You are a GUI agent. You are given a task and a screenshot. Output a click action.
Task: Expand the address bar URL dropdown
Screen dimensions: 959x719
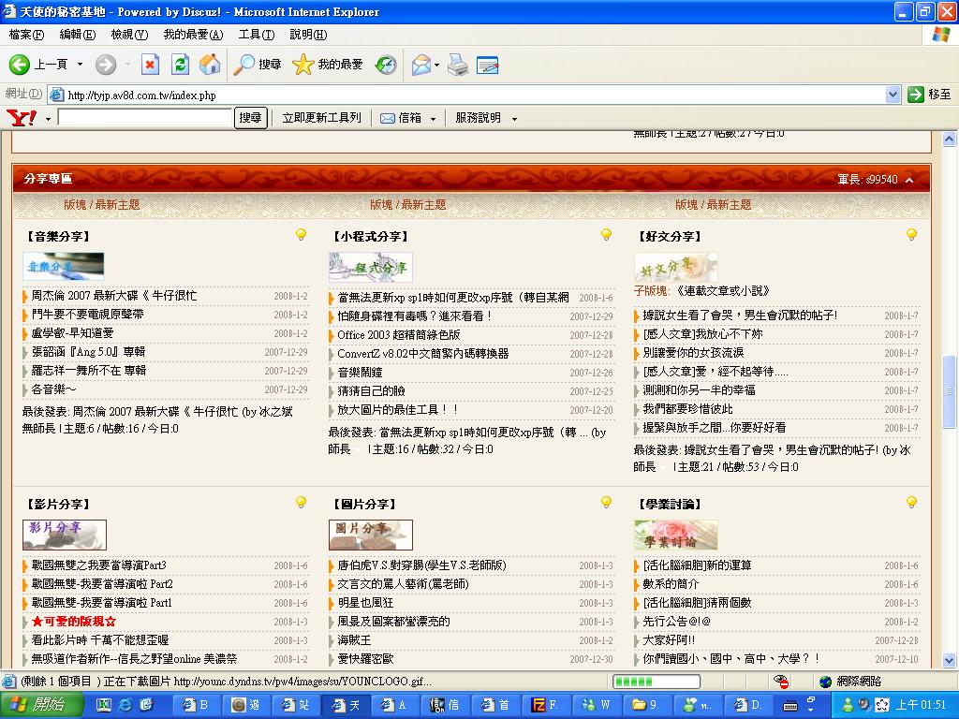click(893, 95)
